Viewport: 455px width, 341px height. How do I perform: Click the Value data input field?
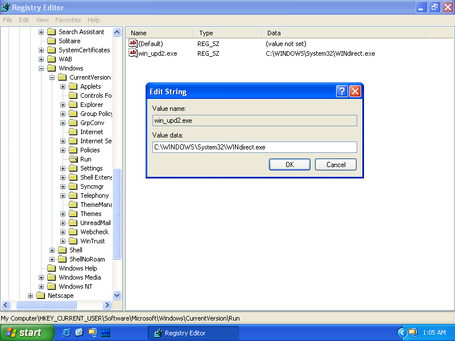pyautogui.click(x=254, y=147)
